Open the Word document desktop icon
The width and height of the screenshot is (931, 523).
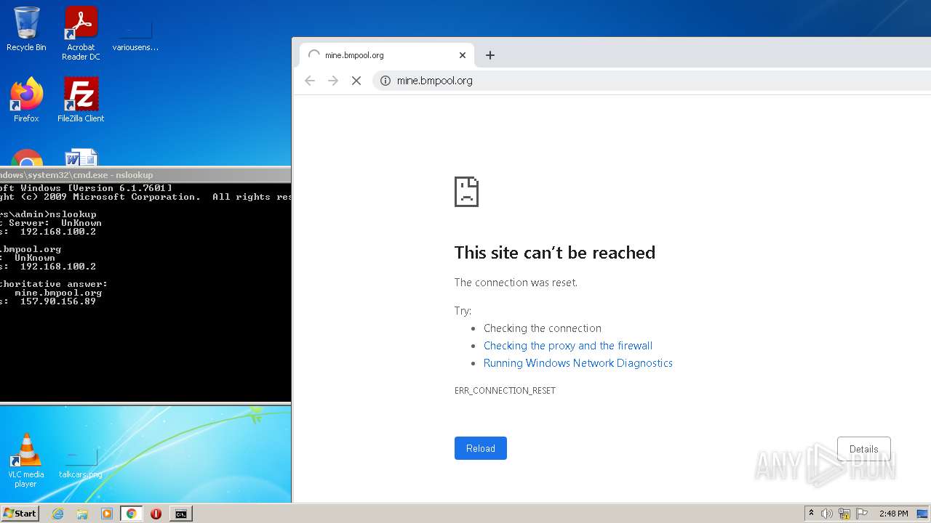81,158
